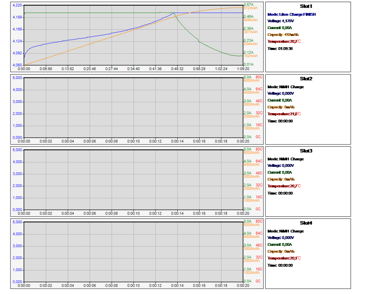Select the 0:27:44 time axis label
Screen dimensions: 380x294
[x=111, y=69]
